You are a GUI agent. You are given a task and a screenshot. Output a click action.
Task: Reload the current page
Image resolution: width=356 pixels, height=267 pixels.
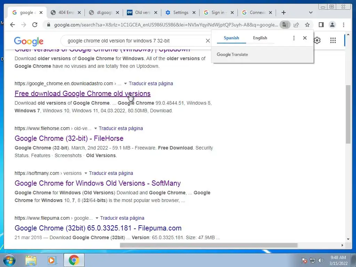[x=35, y=25]
